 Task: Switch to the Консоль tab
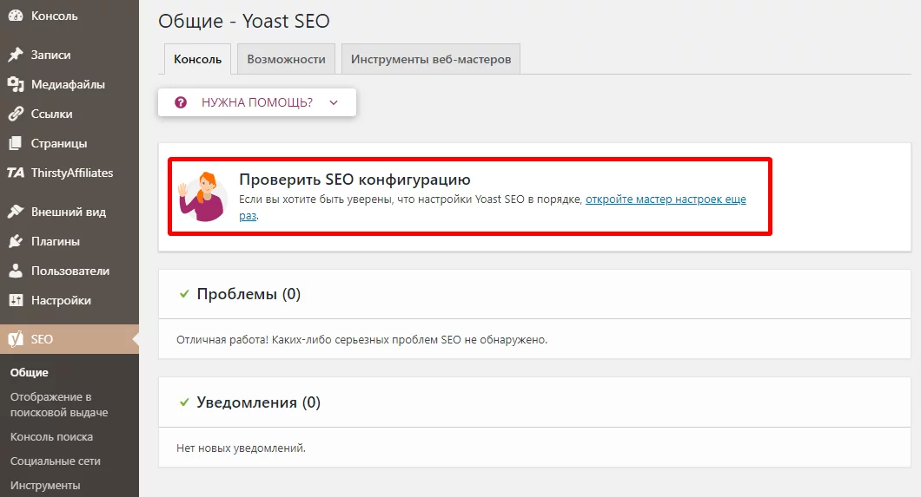(x=197, y=59)
